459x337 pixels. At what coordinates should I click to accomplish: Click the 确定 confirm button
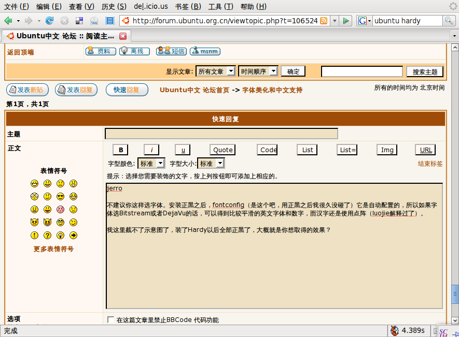(294, 71)
